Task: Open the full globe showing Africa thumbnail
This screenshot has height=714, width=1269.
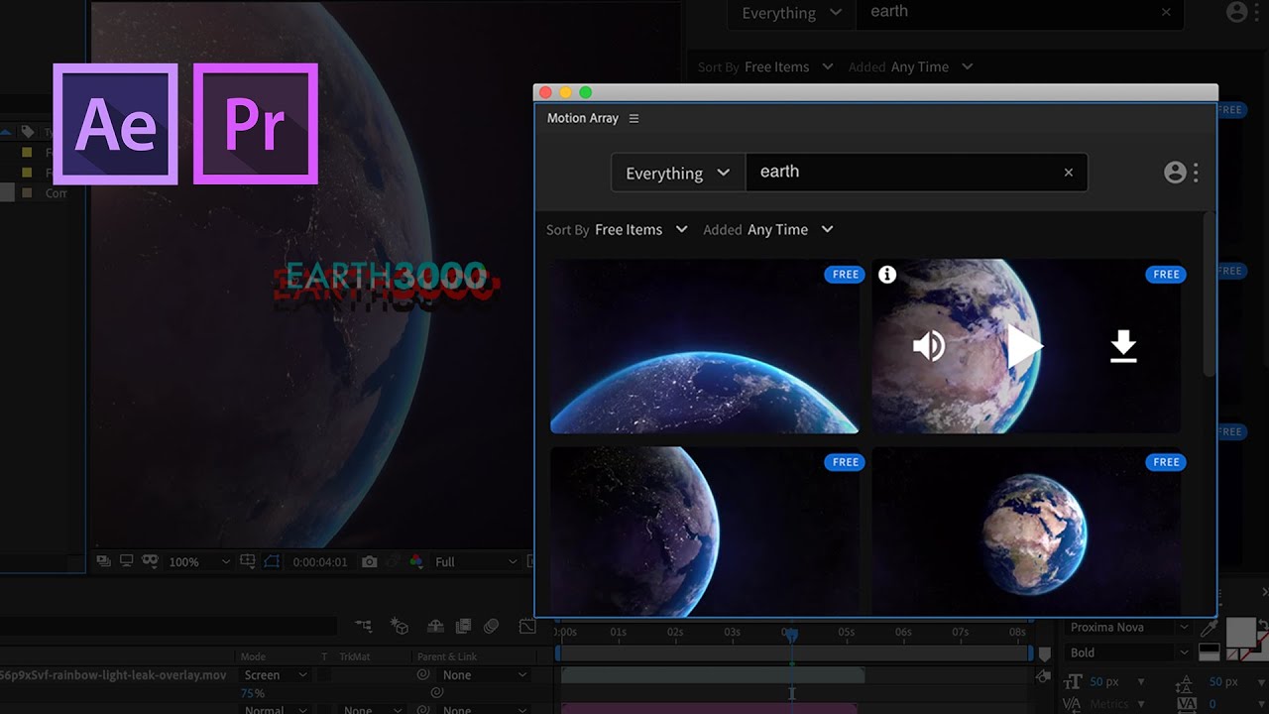Action: tap(1026, 532)
